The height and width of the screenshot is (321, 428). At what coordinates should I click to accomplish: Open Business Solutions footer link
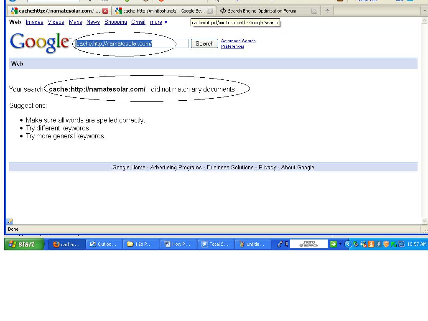tap(230, 167)
